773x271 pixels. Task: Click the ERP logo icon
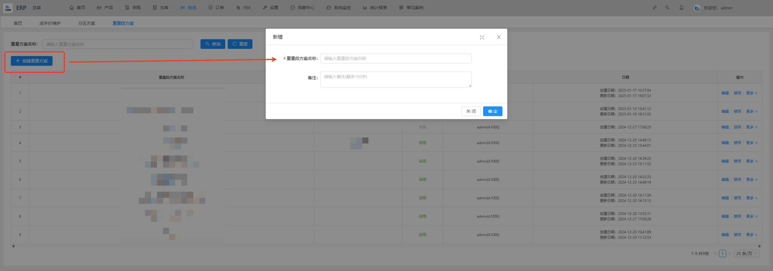(x=8, y=8)
